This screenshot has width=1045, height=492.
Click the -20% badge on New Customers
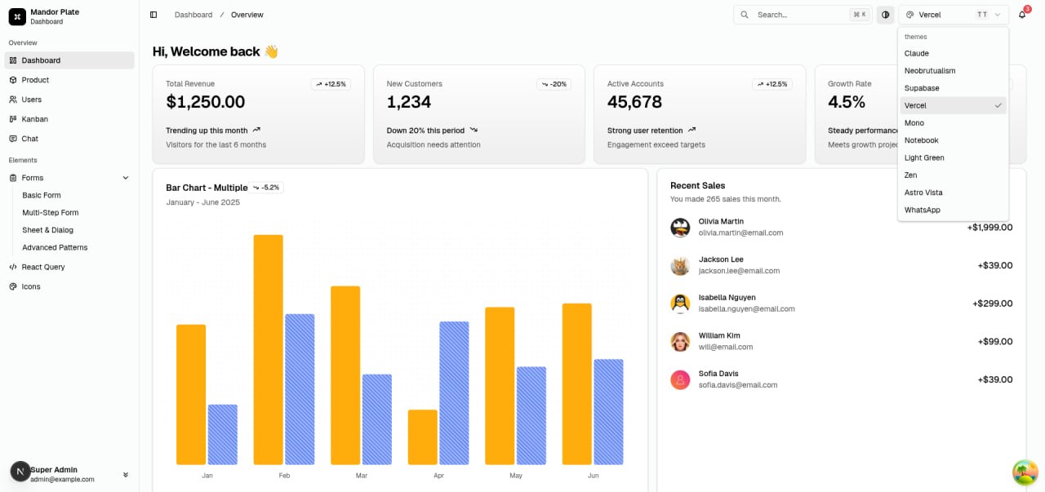point(554,84)
